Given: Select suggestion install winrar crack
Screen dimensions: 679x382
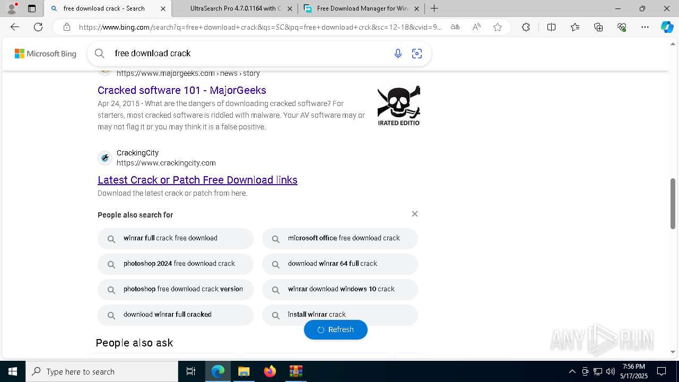Looking at the screenshot, I should click(x=340, y=315).
